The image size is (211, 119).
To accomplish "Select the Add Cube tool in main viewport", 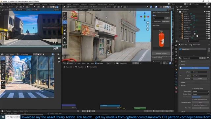I will pos(65,47).
